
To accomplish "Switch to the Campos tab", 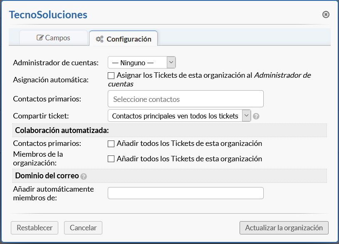I will coord(54,38).
